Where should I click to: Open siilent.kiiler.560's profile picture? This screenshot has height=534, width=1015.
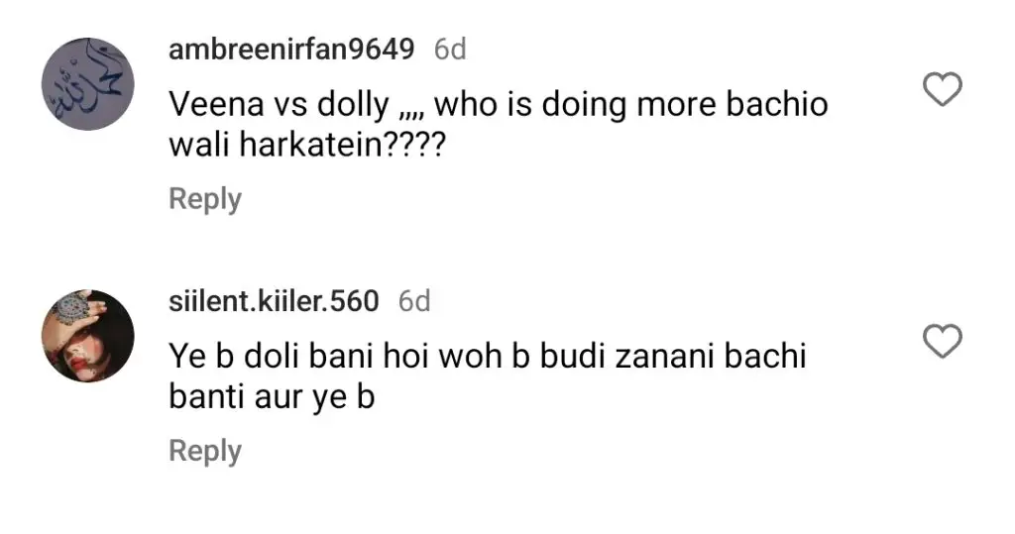click(88, 336)
